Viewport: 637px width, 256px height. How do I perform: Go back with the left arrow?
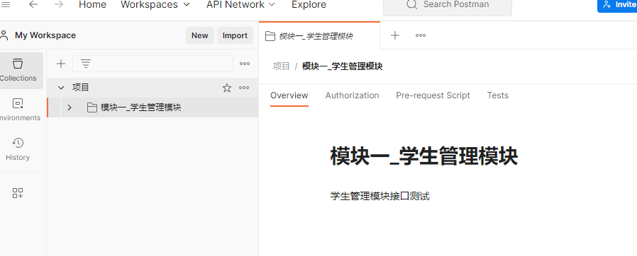[33, 5]
